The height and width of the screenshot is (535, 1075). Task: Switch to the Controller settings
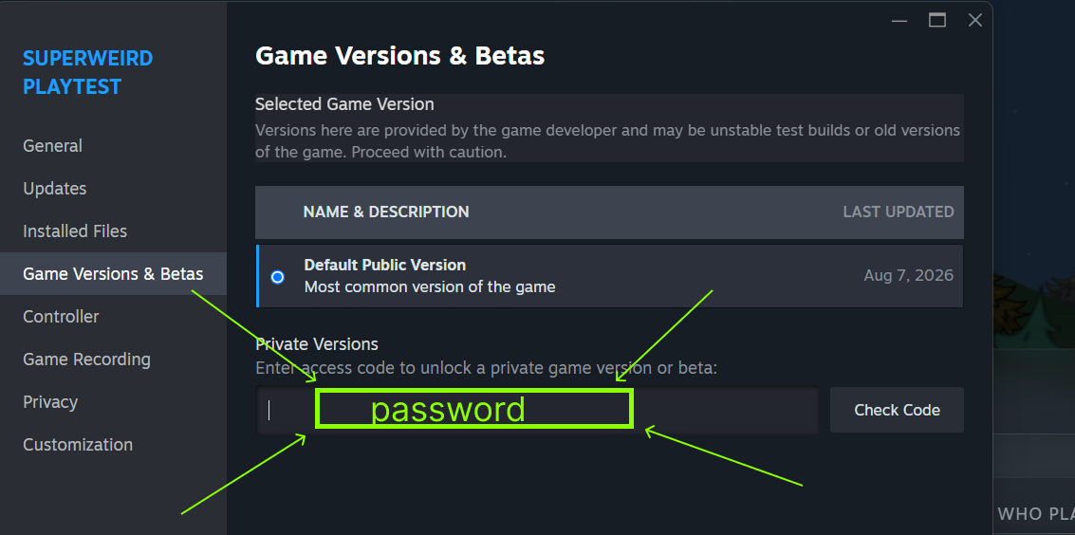click(x=61, y=317)
